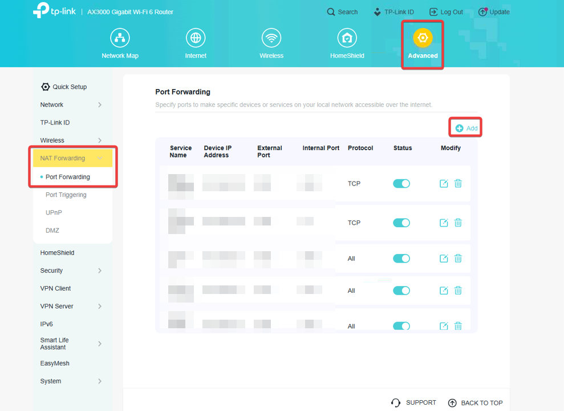Open the Network Map icon

tap(120, 38)
